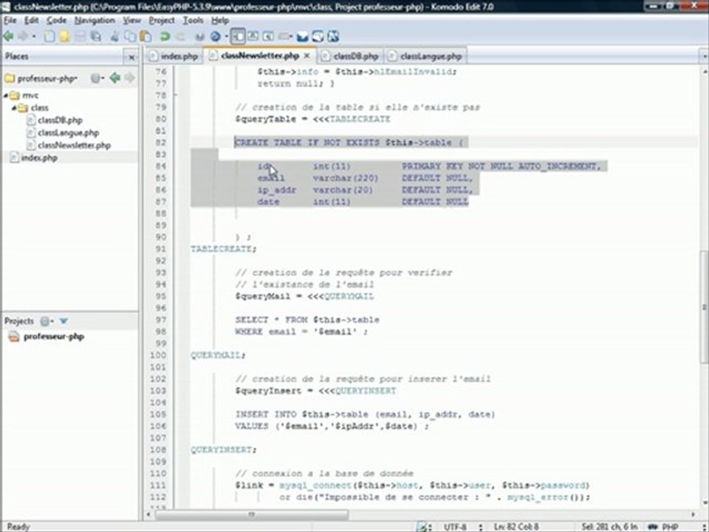Toggle fold marker at line 78

pyautogui.click(x=176, y=95)
